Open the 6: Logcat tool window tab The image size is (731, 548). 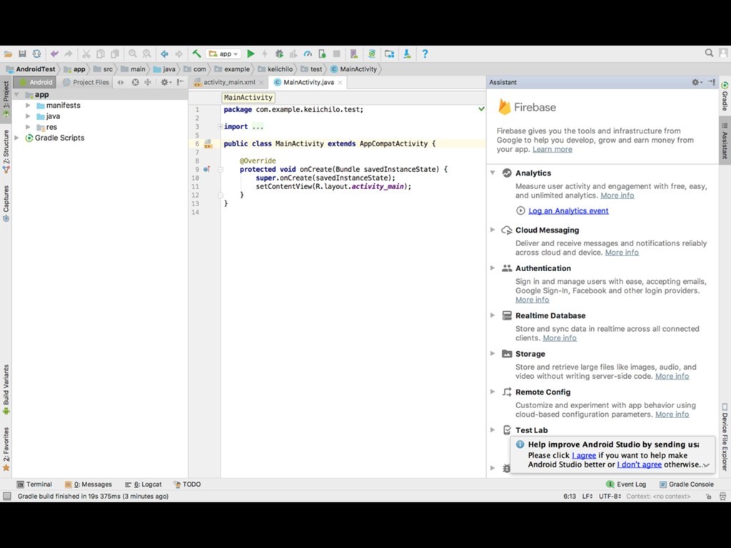(143, 484)
